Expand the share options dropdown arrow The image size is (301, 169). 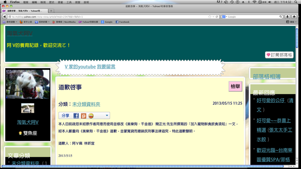tap(107, 115)
